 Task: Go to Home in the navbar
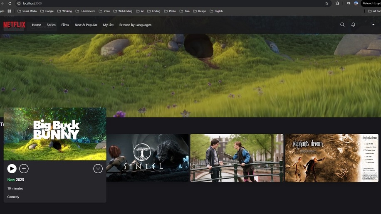(37, 25)
